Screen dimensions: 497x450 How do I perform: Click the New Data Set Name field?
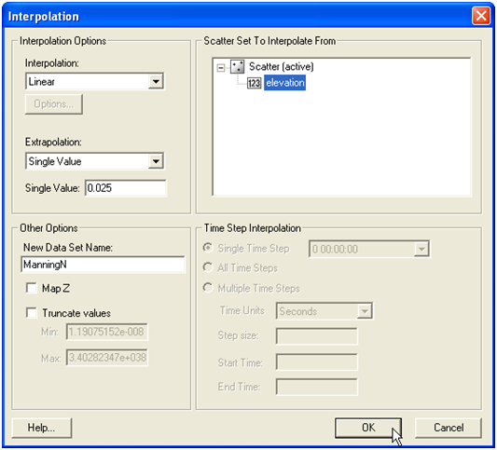point(103,265)
